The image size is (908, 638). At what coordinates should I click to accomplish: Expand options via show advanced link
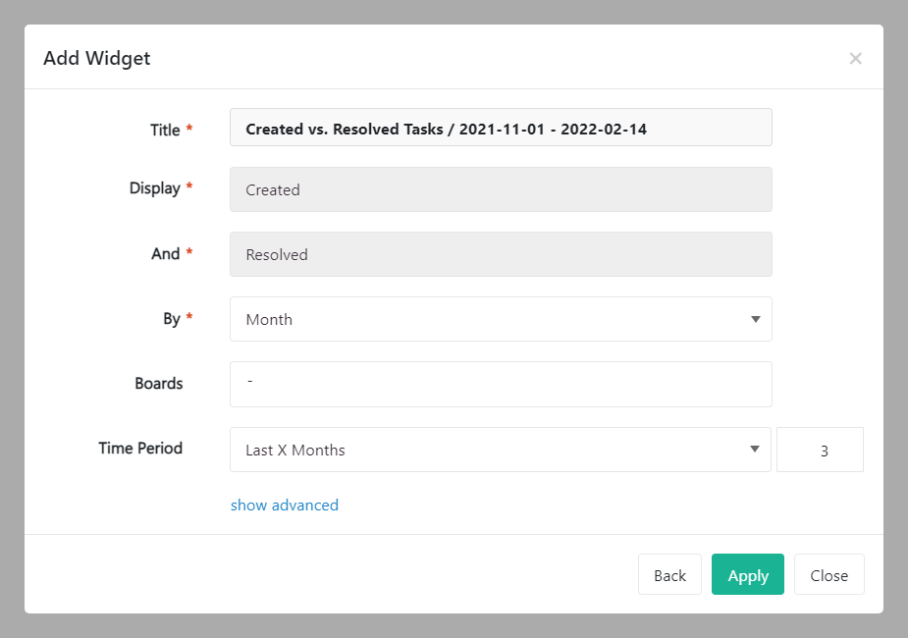click(285, 505)
